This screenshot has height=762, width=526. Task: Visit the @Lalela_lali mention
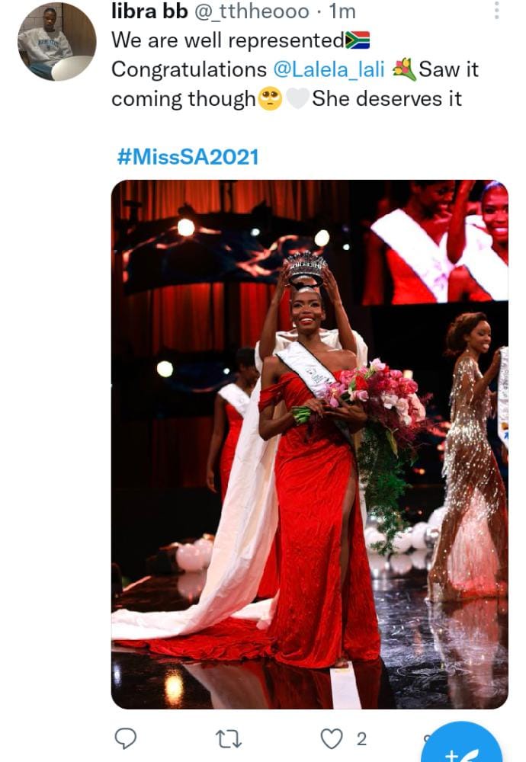[329, 69]
